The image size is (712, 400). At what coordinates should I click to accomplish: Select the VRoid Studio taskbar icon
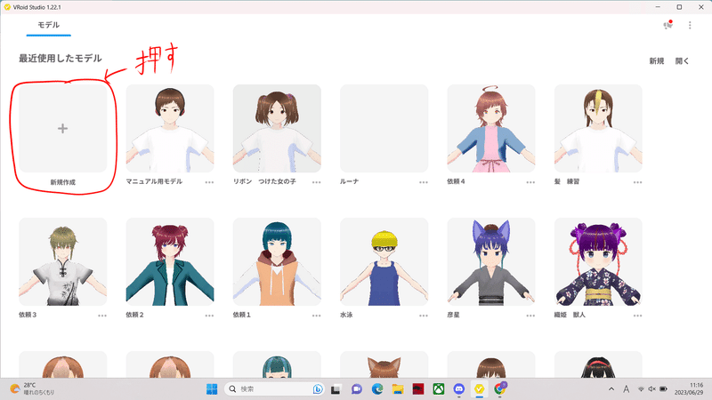point(479,389)
